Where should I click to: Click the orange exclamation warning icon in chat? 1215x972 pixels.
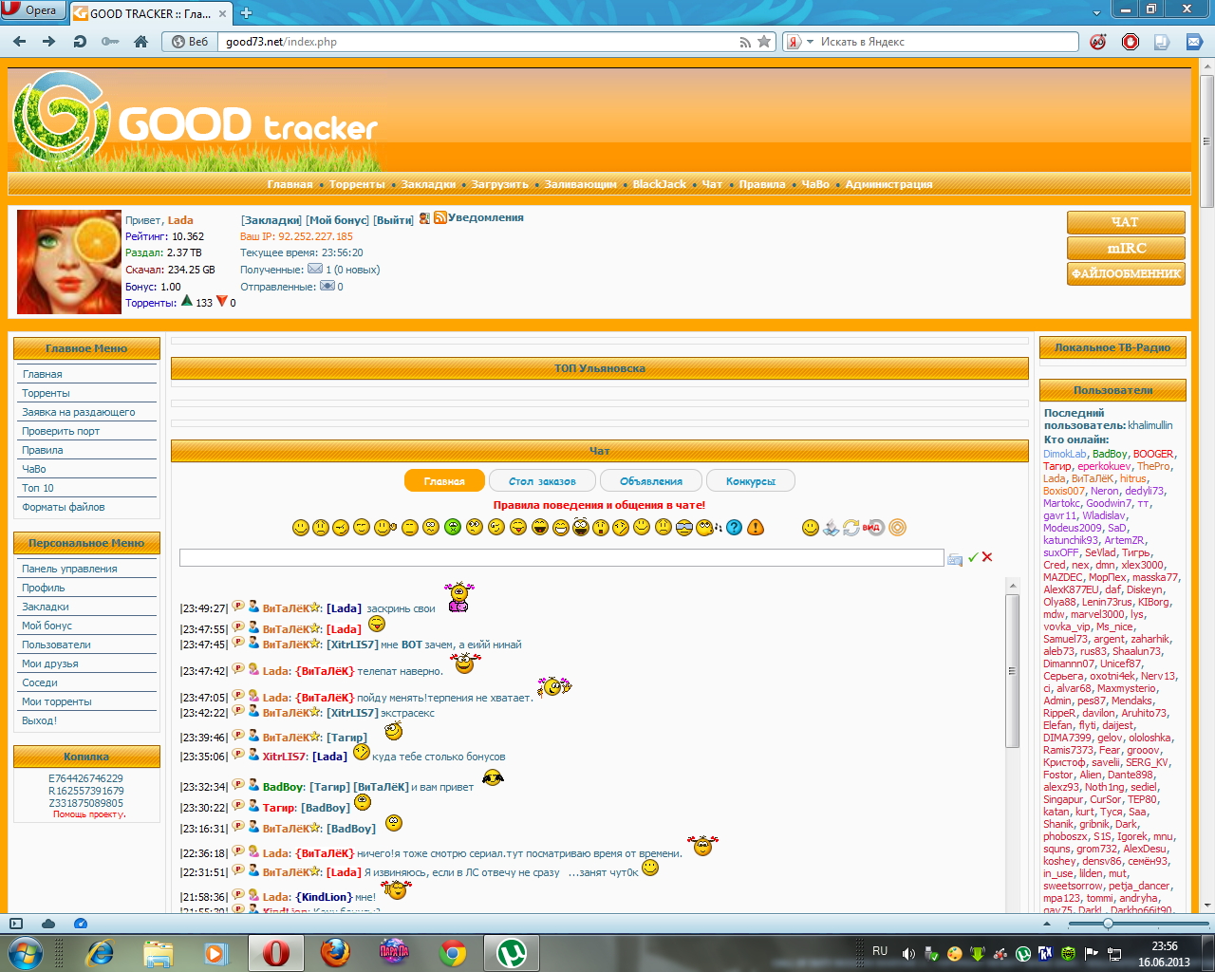756,528
